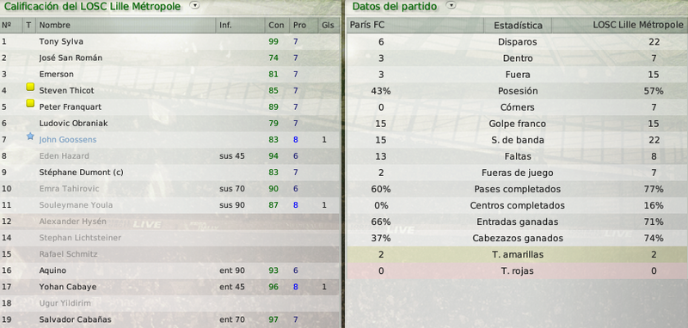
Task: Click the Estadística column header
Action: click(518, 25)
